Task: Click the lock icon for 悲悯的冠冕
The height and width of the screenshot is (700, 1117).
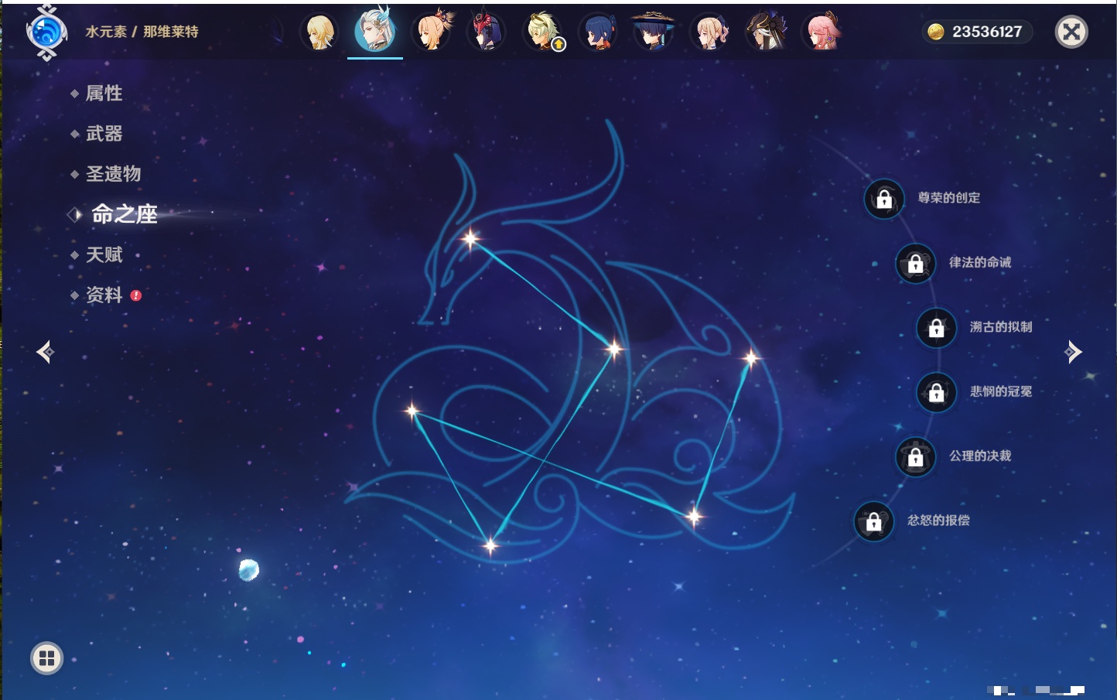Action: [936, 393]
